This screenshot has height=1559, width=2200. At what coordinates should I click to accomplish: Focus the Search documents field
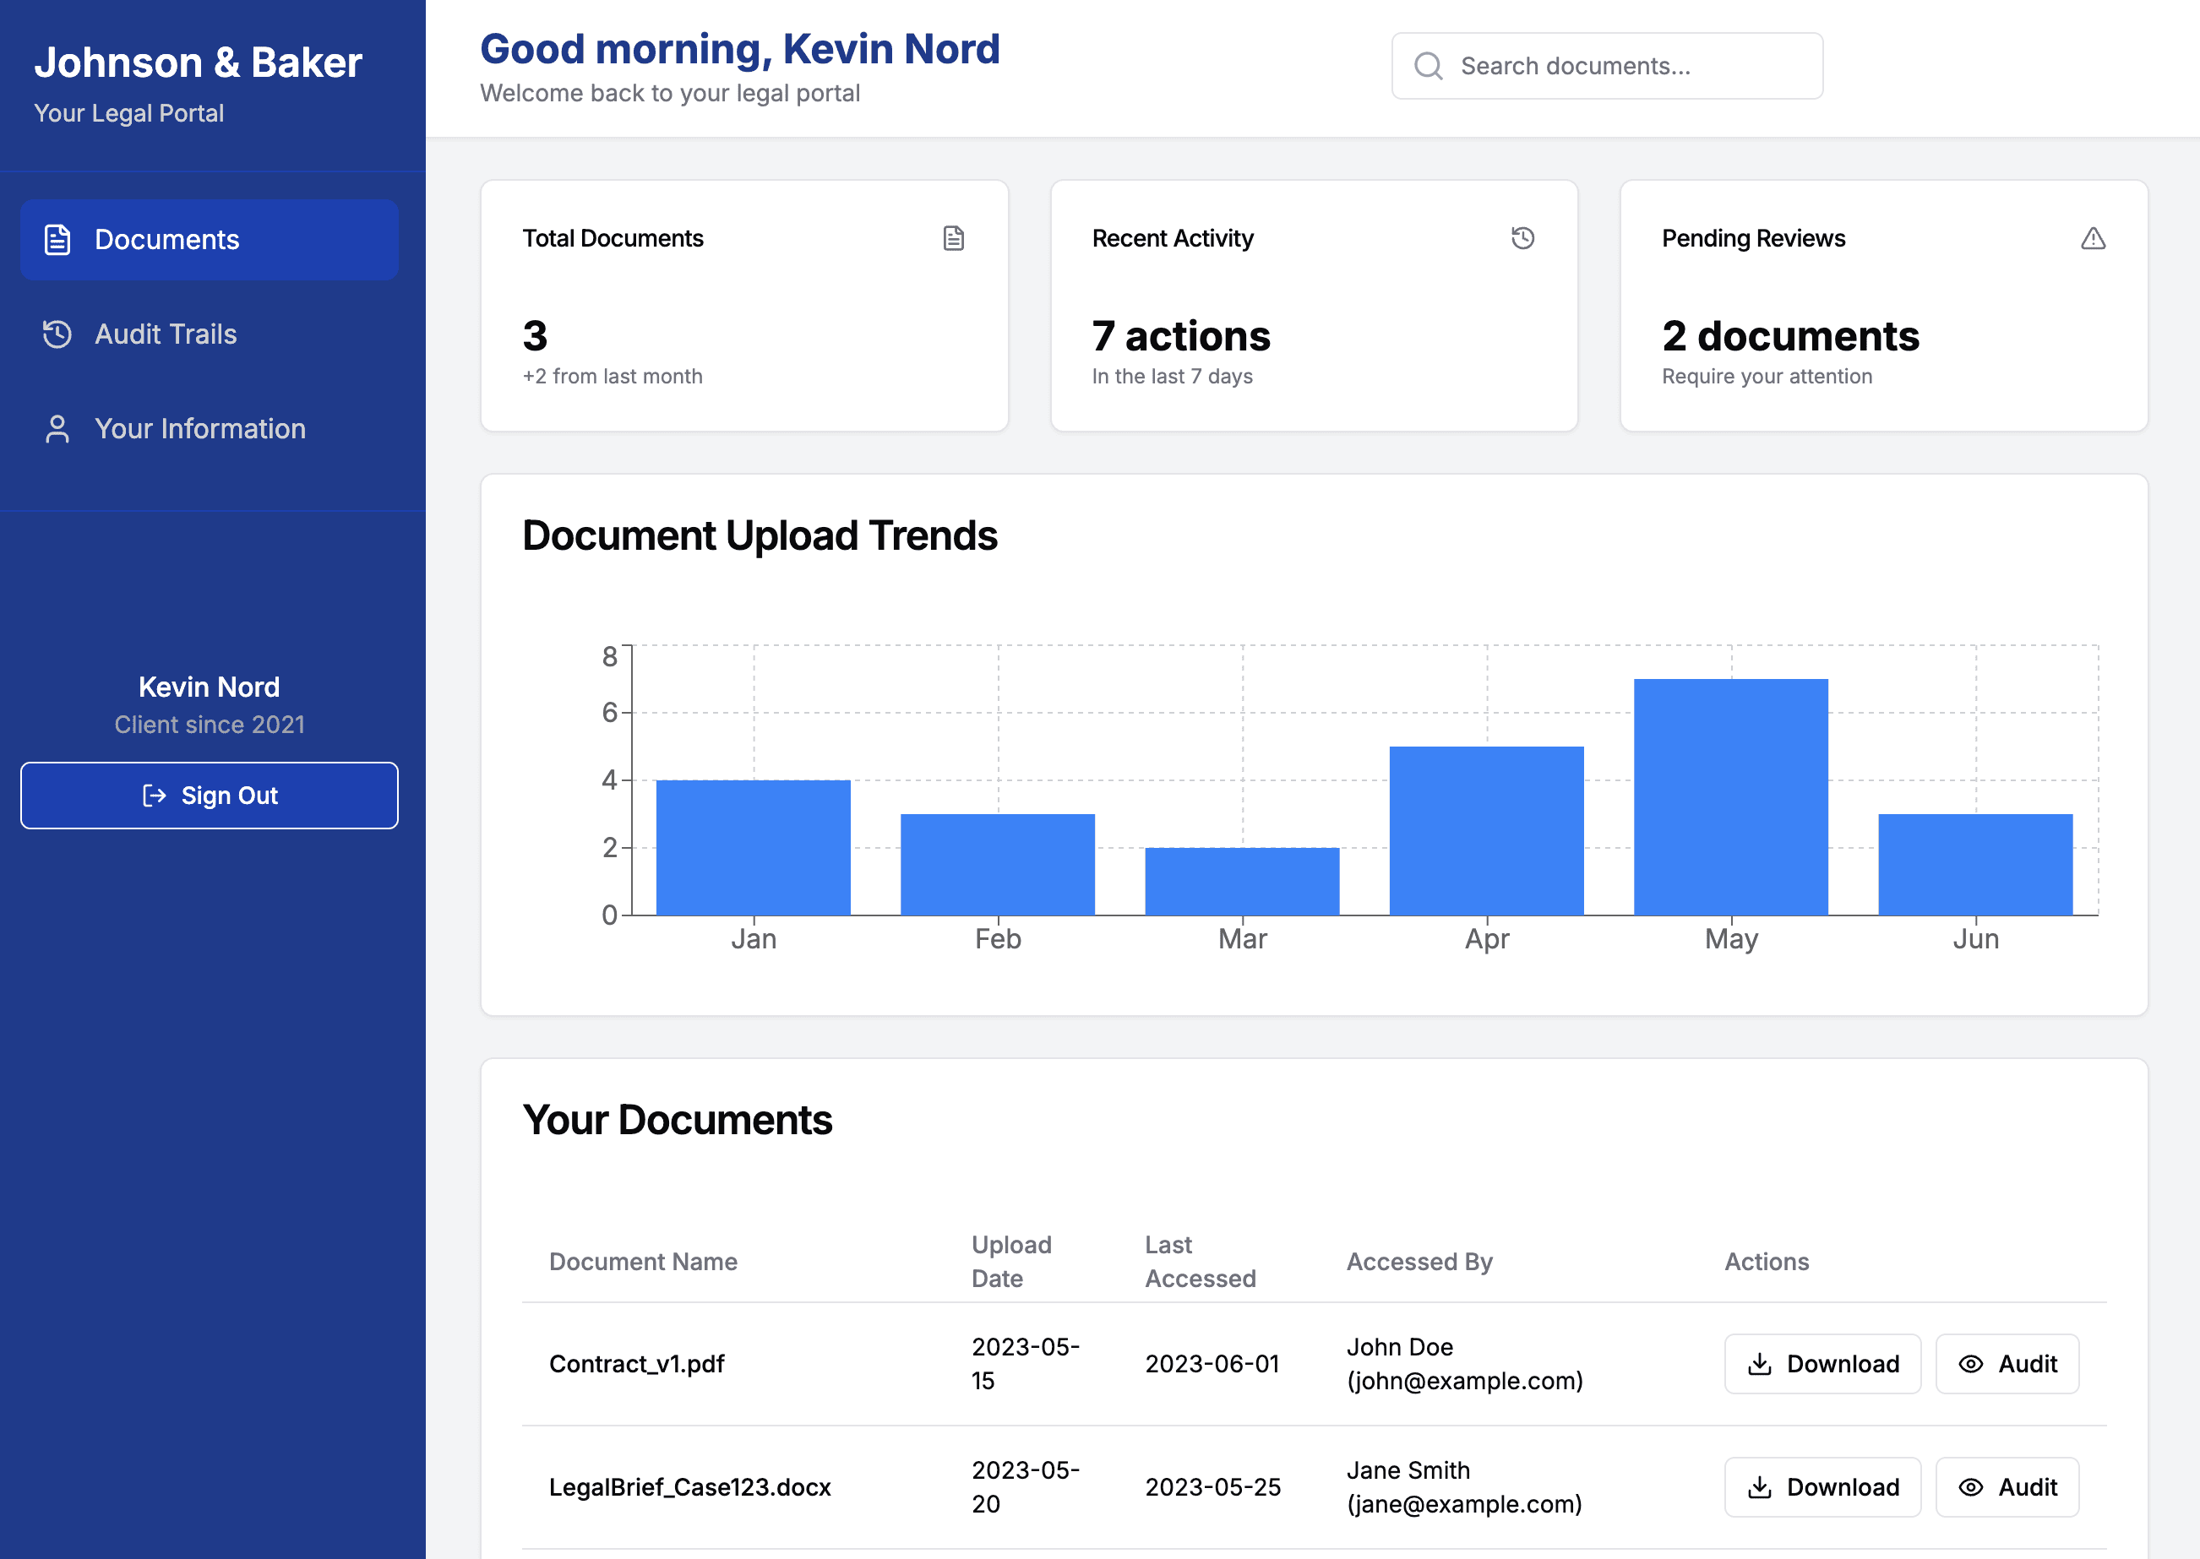tap(1607, 66)
